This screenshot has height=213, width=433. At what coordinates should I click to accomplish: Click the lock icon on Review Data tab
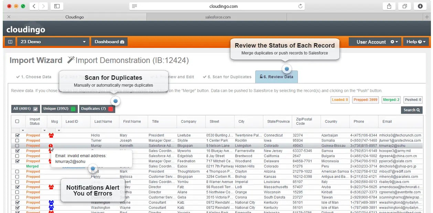pyautogui.click(x=261, y=77)
